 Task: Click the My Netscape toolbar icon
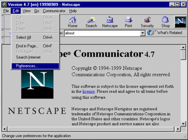click(110, 22)
